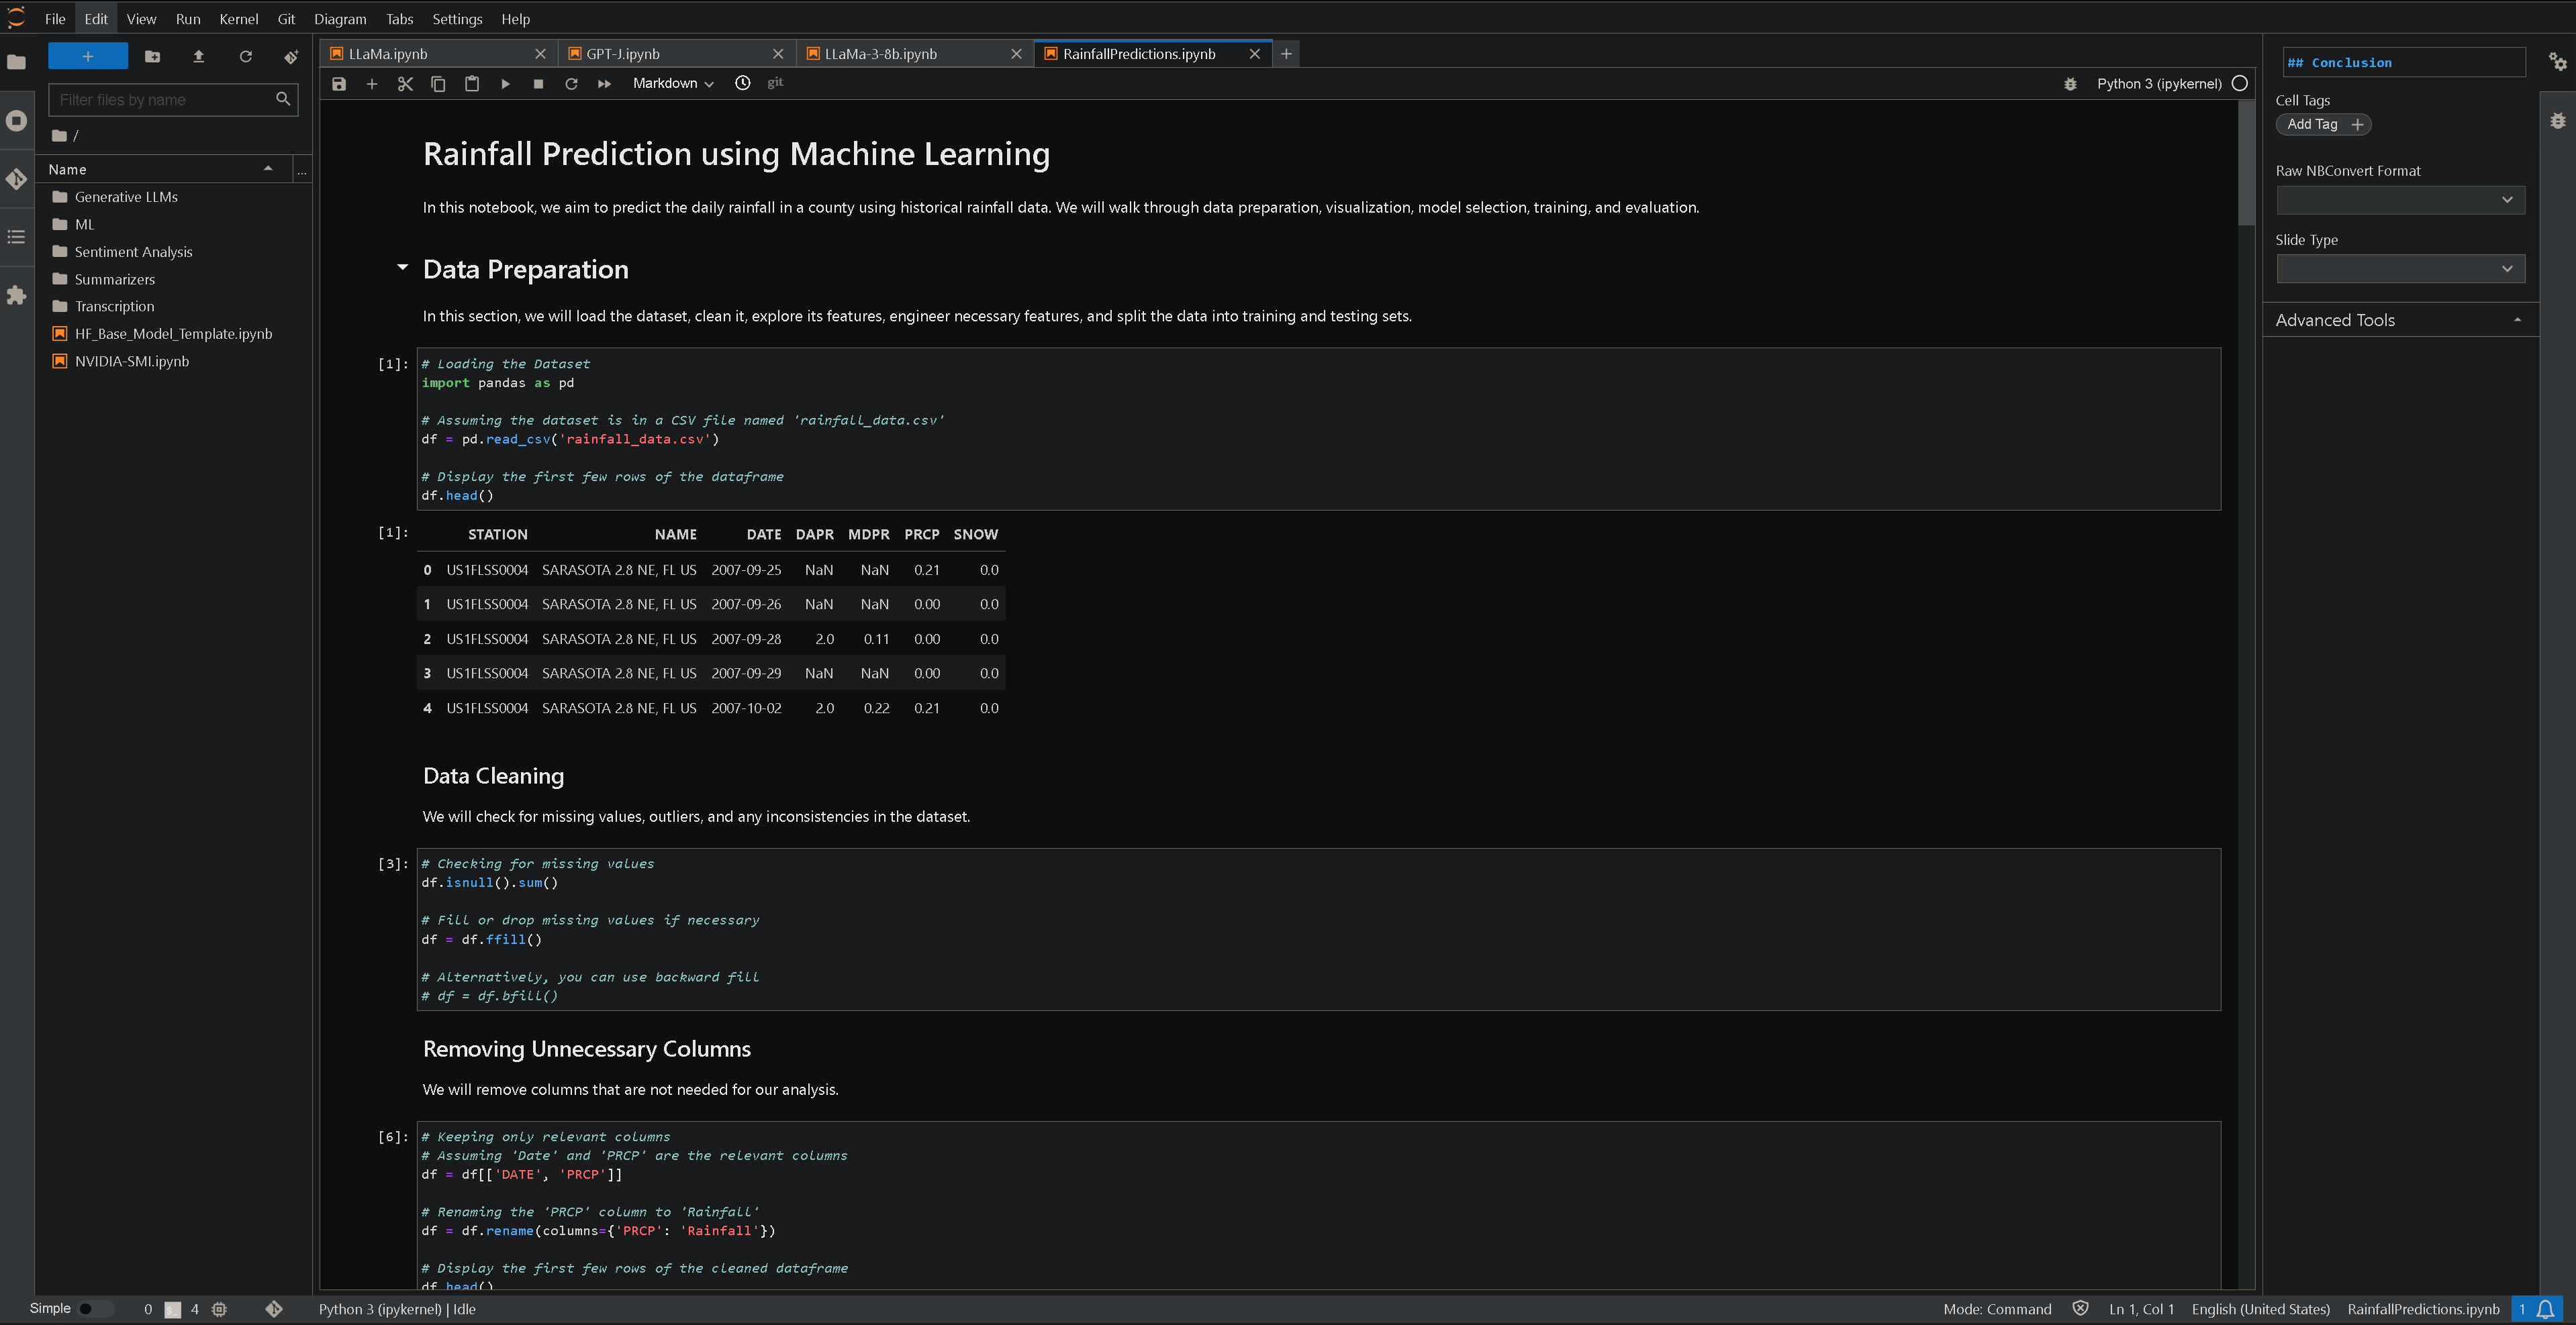Open the cell type Markdown dropdown

(672, 84)
